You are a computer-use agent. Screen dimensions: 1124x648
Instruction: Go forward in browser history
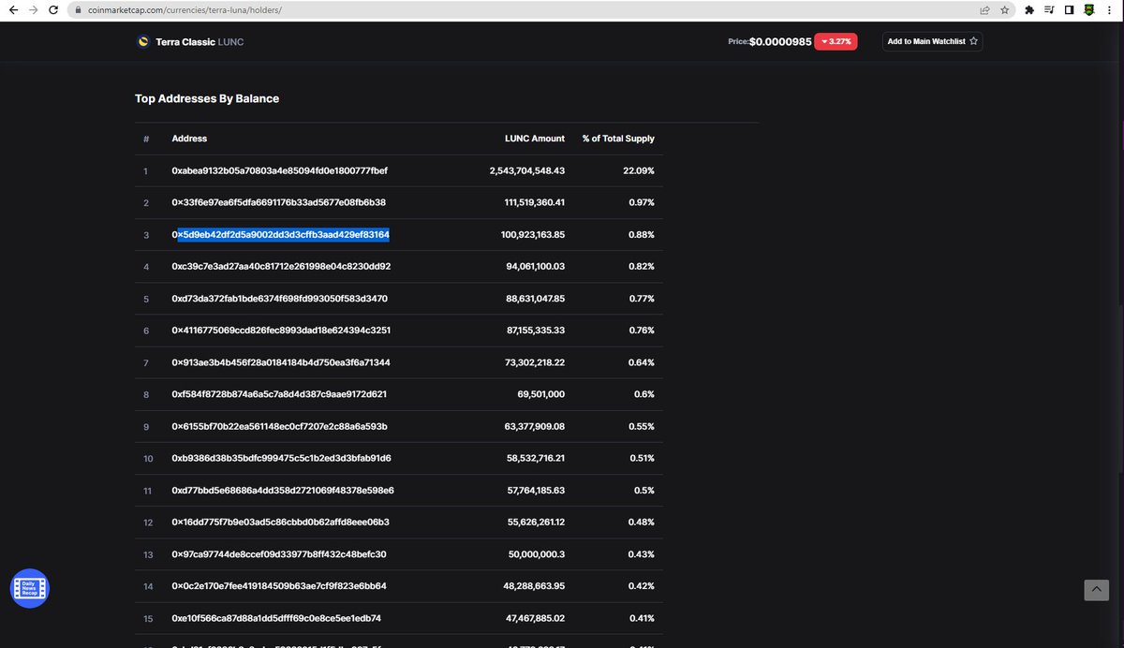point(33,10)
